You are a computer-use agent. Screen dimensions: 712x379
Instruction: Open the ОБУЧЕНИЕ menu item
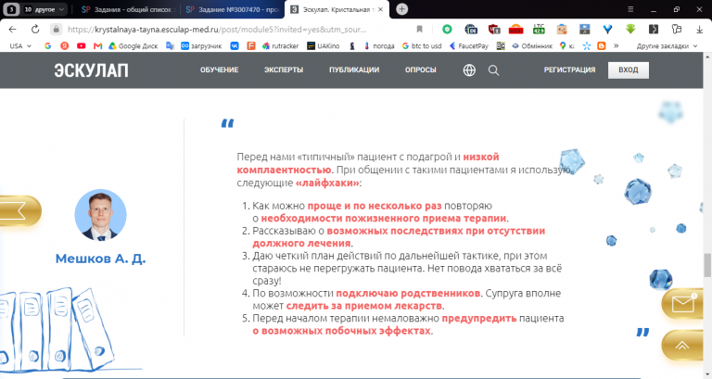220,69
